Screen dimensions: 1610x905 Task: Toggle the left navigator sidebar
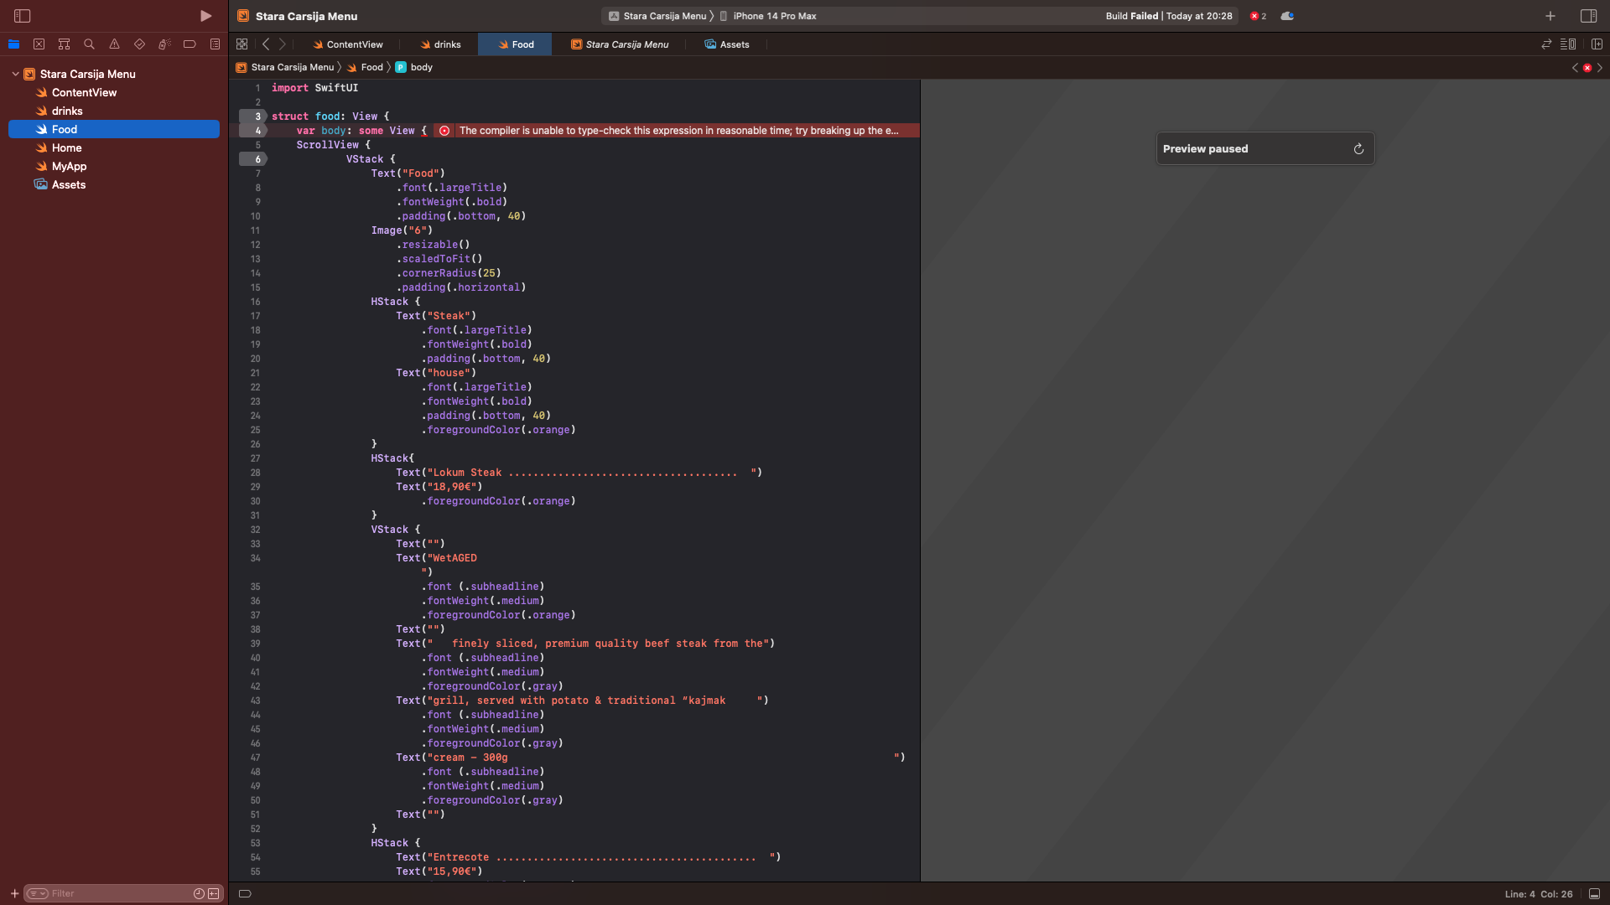[23, 16]
